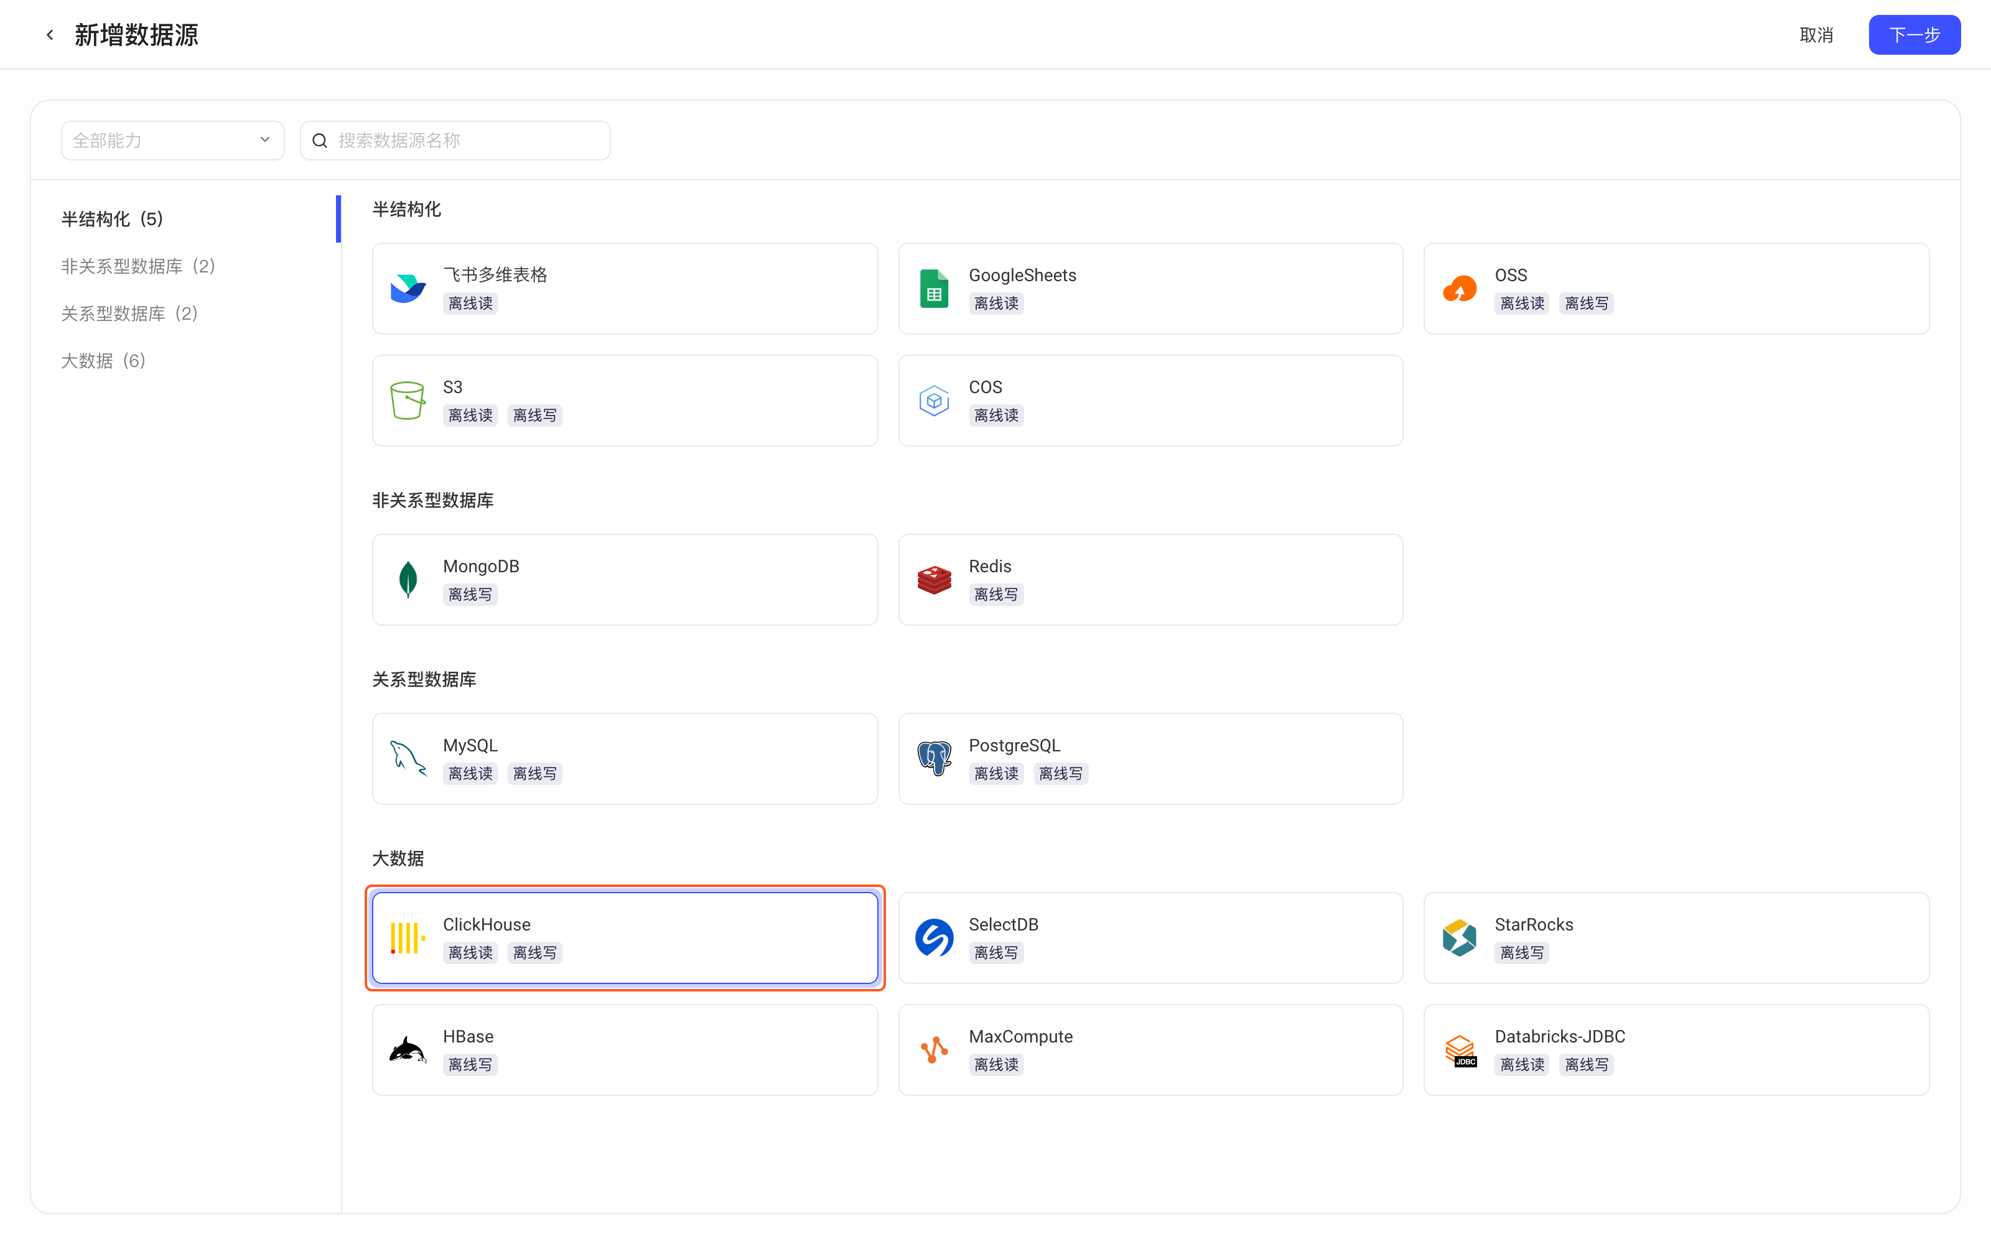This screenshot has width=1991, height=1244.
Task: Click the 取消 button
Action: [x=1816, y=35]
